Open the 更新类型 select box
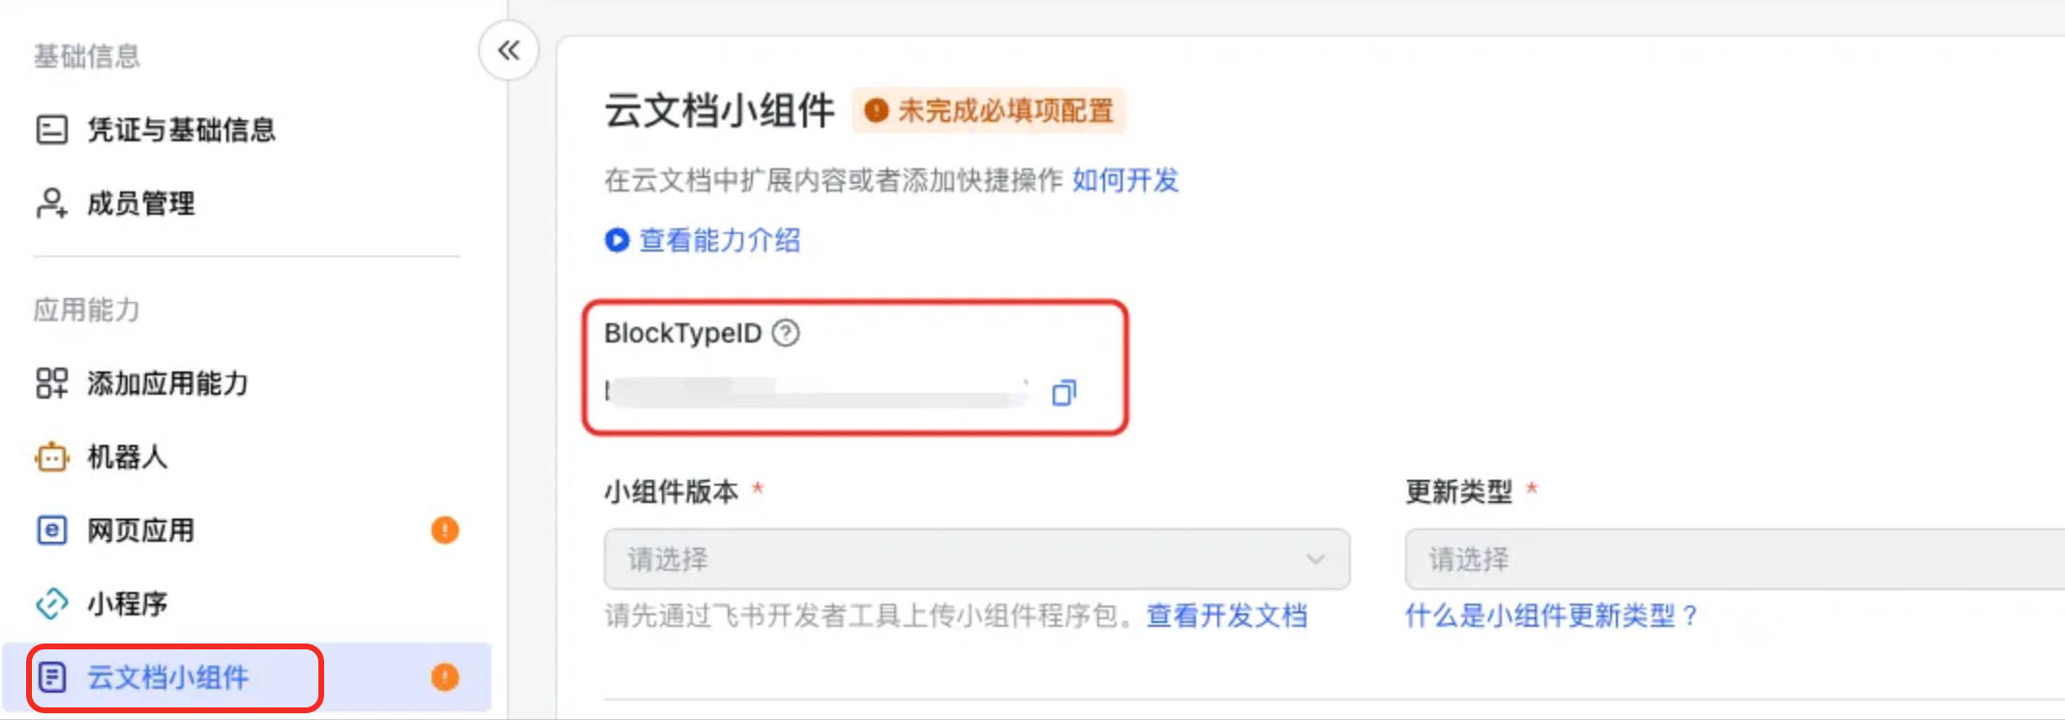Viewport: 2065px width, 720px height. pos(1734,558)
